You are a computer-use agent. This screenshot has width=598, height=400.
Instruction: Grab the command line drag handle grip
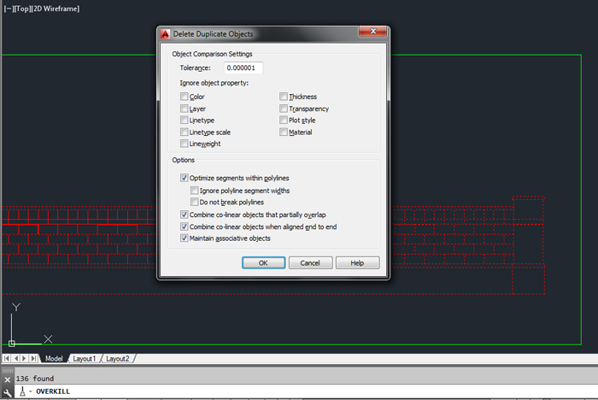pos(8,371)
